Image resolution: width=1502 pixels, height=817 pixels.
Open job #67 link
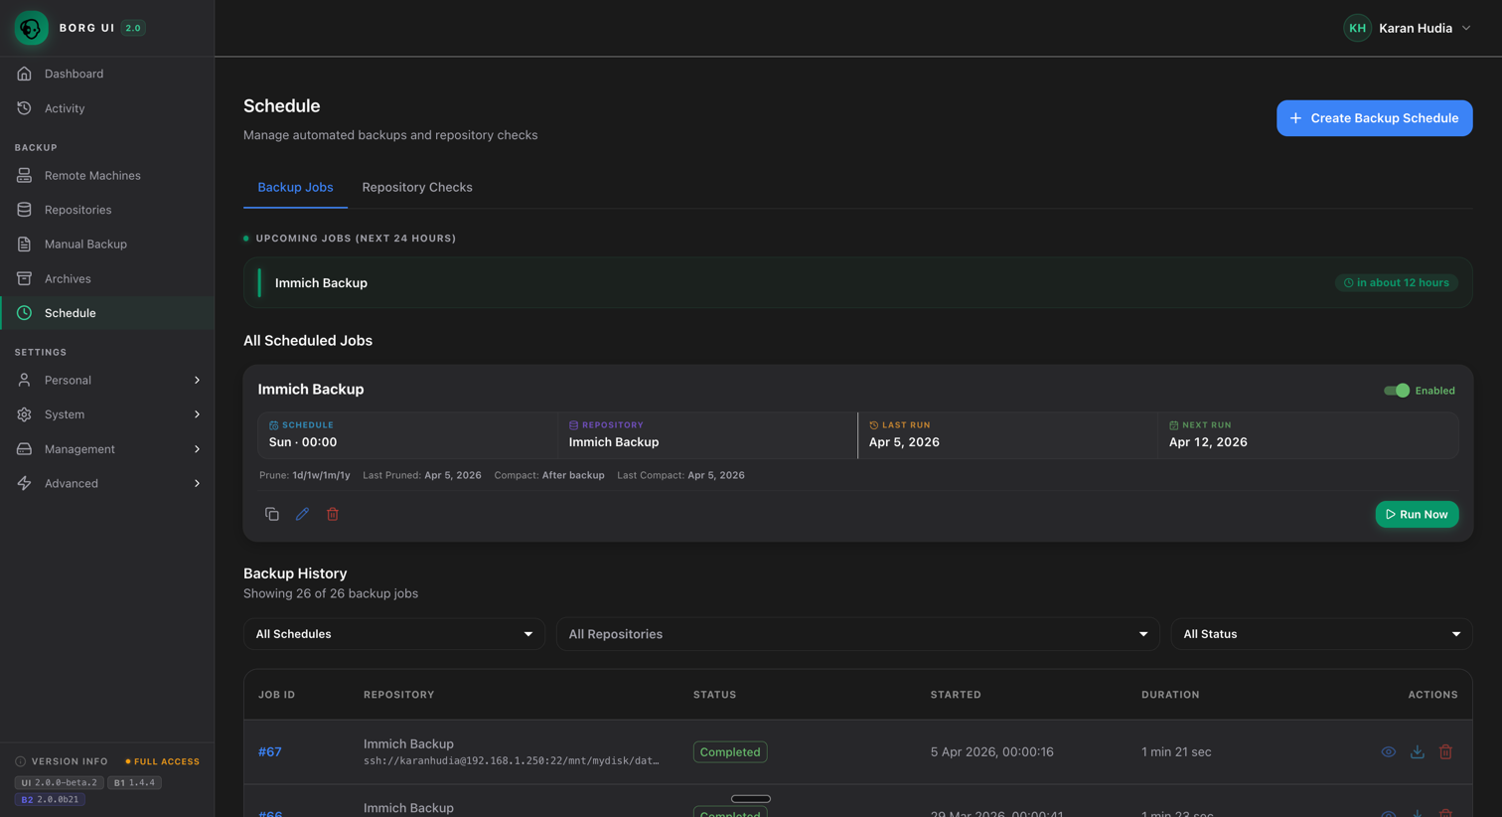click(x=270, y=752)
